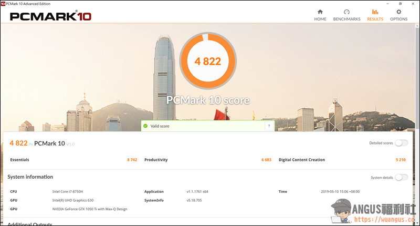The image size is (420, 226).
Task: Click the question mark help button
Action: (269, 126)
